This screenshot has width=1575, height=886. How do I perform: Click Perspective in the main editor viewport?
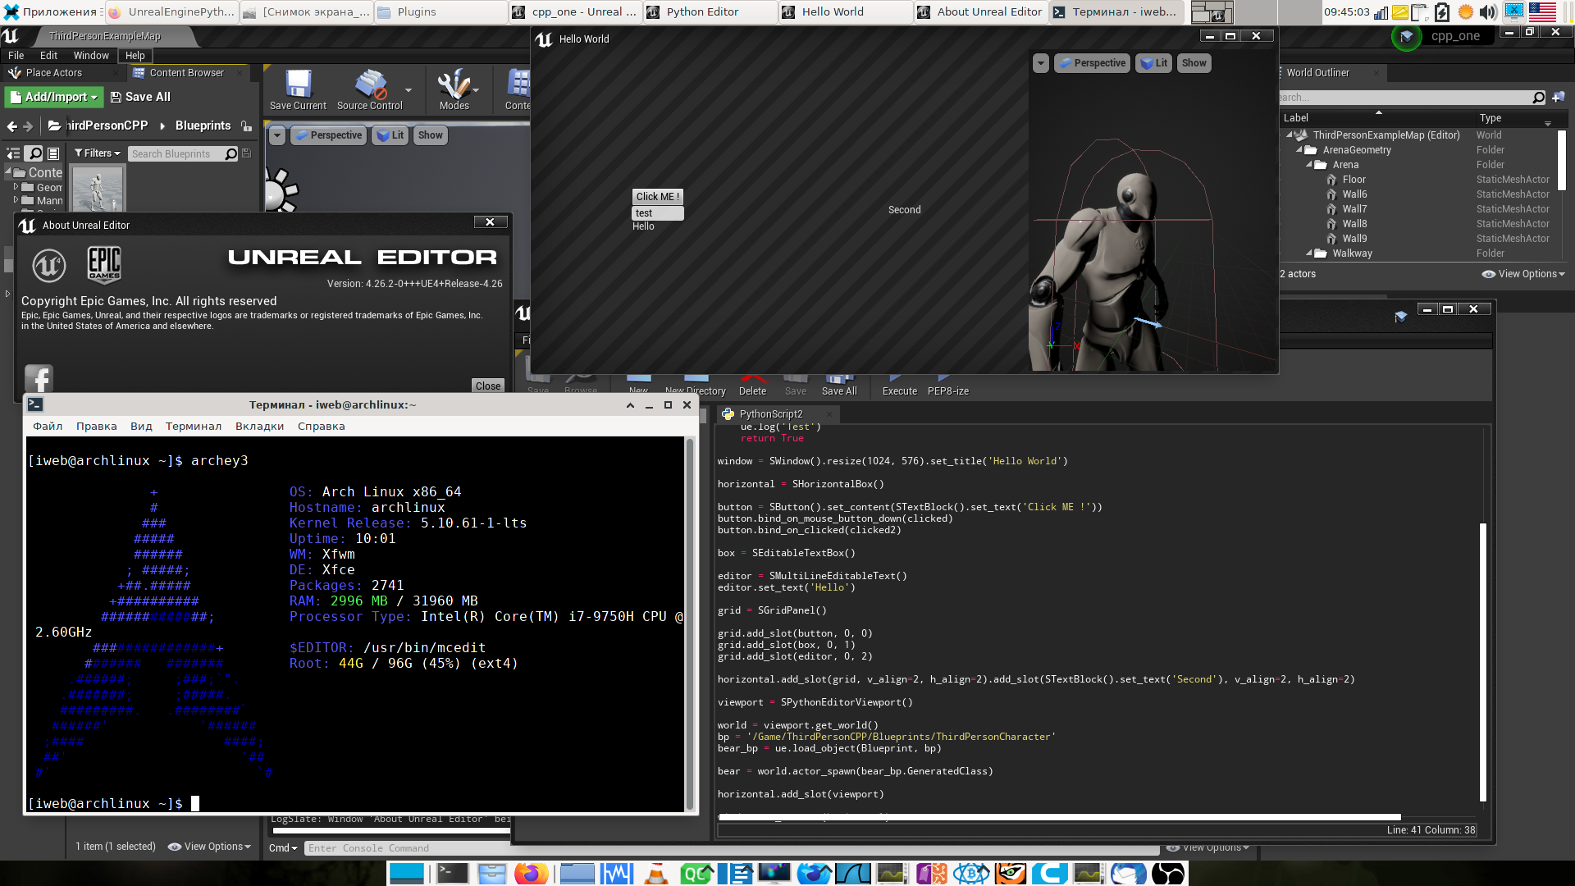point(328,135)
